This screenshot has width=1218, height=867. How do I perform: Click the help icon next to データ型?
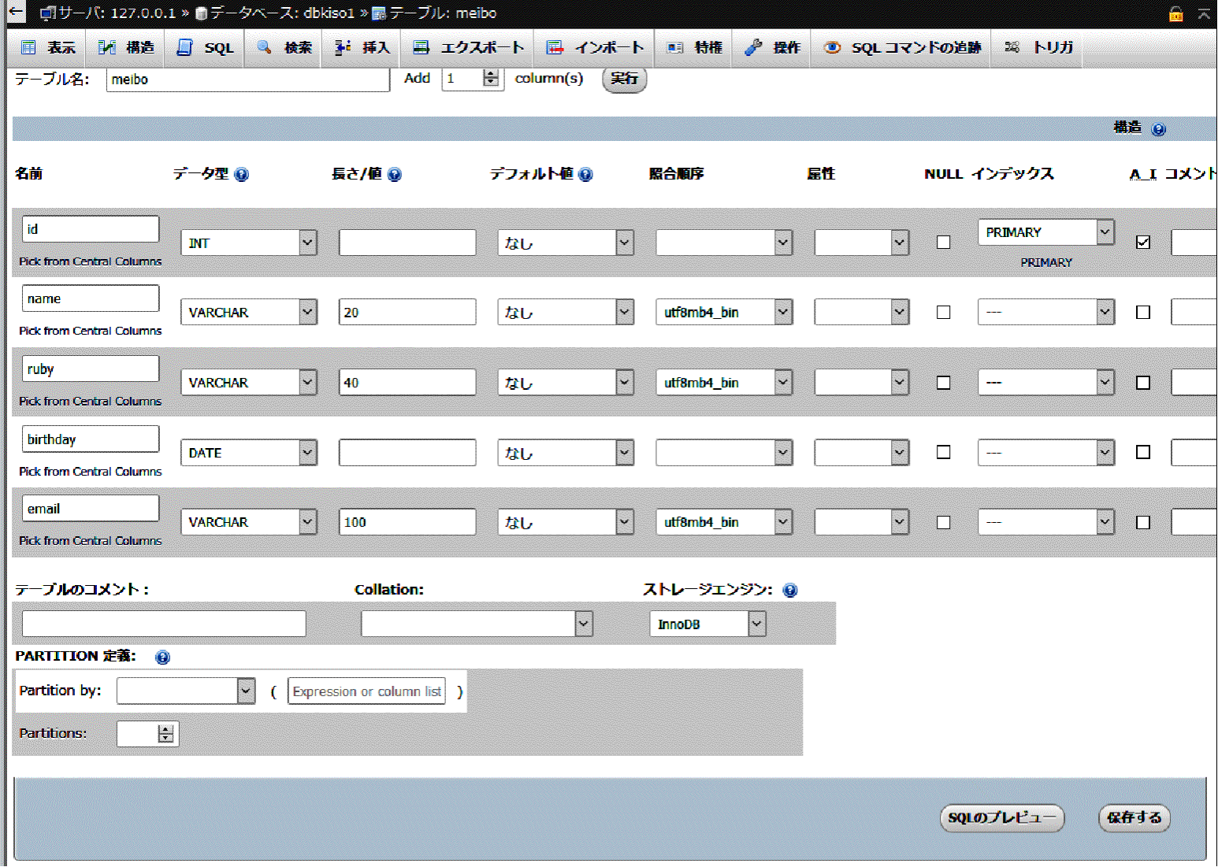[x=242, y=175]
